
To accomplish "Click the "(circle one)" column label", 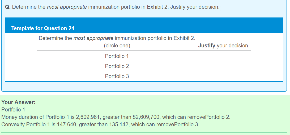I will [x=117, y=46].
